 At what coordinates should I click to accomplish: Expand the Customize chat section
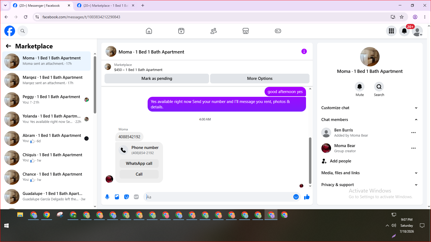[x=370, y=108]
